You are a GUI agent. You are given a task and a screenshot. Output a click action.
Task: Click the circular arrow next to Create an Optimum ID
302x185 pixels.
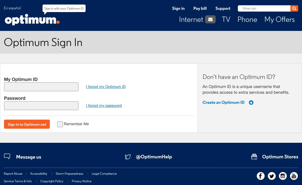pos(251,103)
